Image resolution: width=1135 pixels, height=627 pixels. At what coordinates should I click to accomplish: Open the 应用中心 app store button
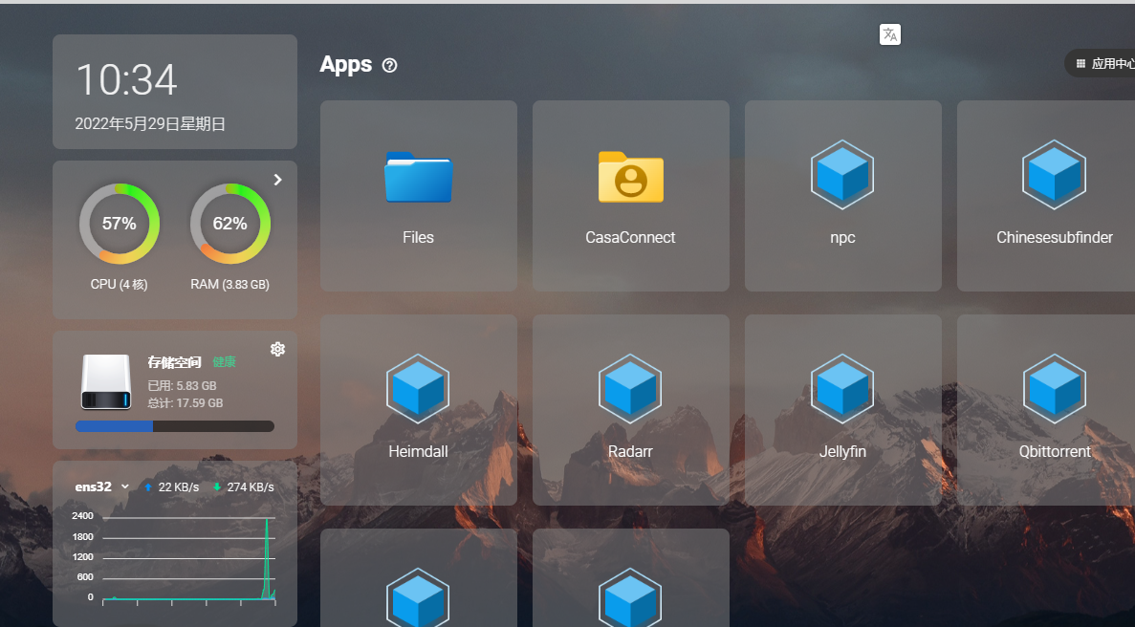(1102, 64)
